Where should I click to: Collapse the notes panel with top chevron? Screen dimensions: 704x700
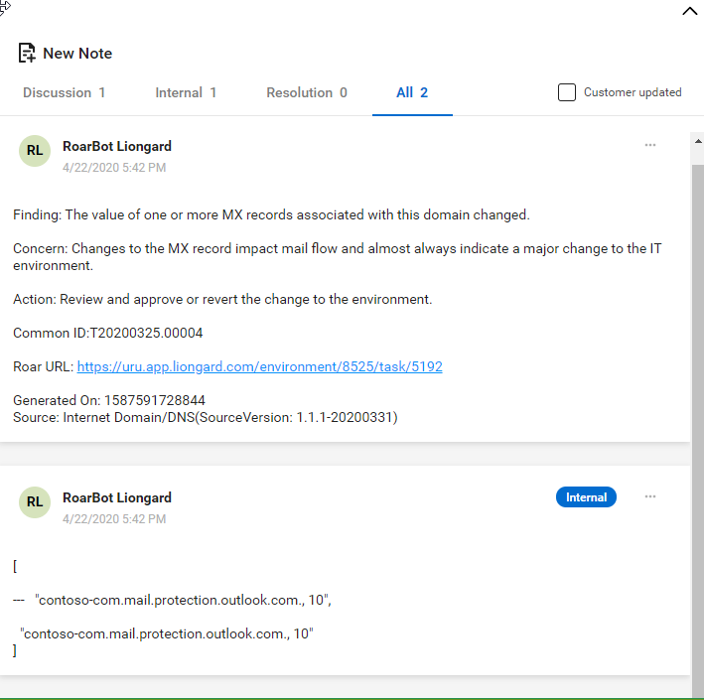tap(690, 11)
